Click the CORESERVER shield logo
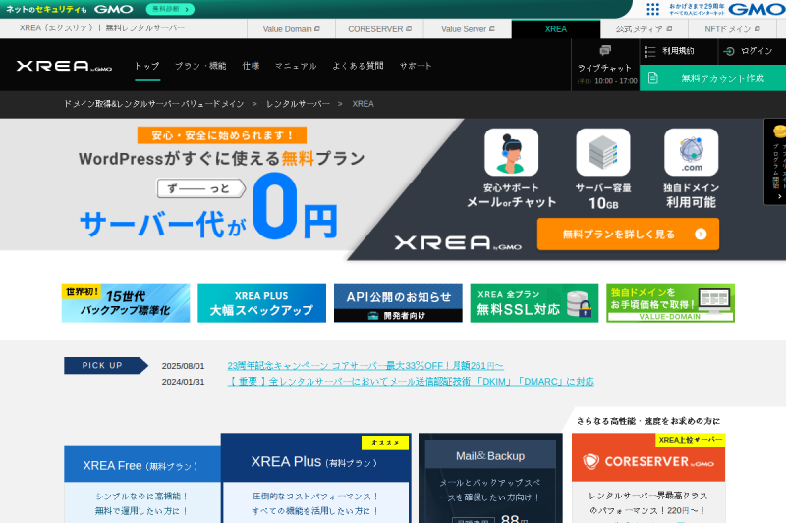The image size is (786, 523). (591, 461)
